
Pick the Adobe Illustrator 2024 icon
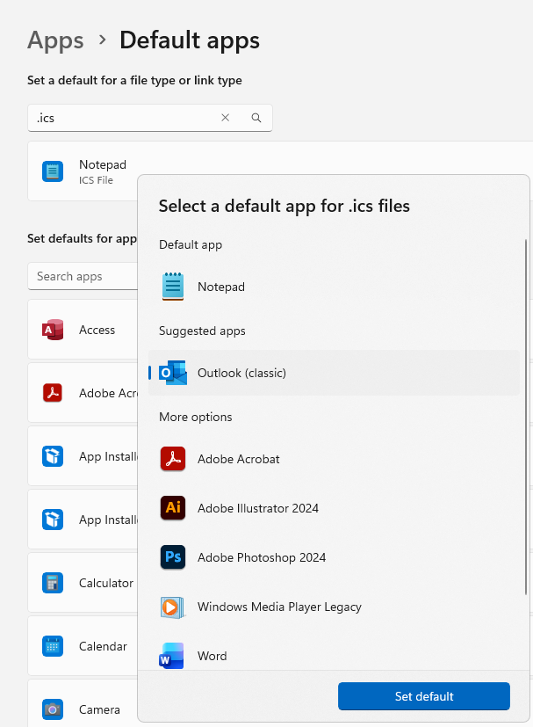tap(173, 508)
